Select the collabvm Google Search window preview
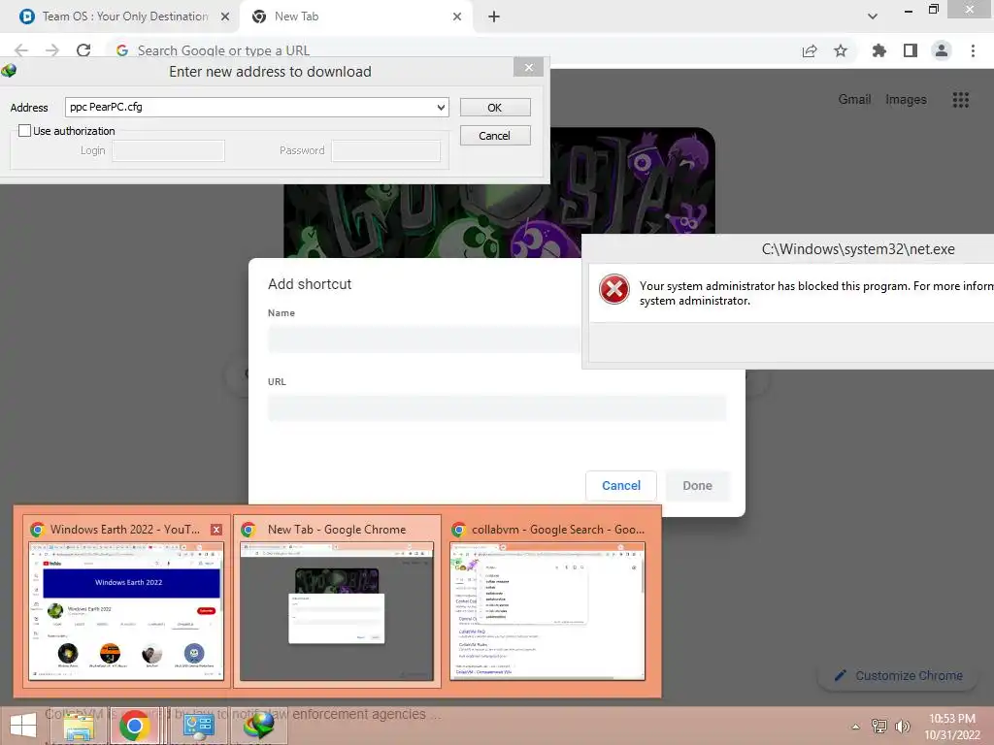The image size is (994, 745). point(547,601)
